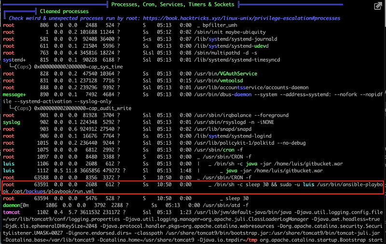Click '/sbin/init maybe-ubiquity' process entry
Screen dimensions: 386x244
230,32
